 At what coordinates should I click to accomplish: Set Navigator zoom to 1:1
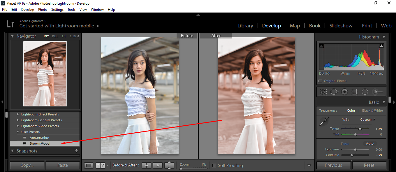(x=64, y=36)
